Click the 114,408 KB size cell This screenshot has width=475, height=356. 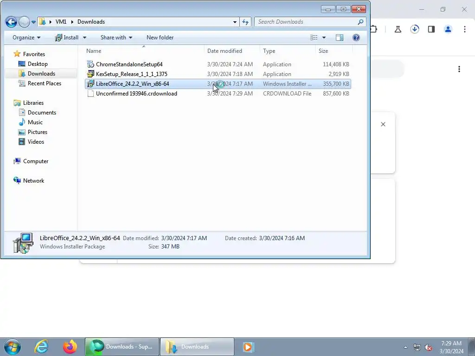(x=336, y=64)
